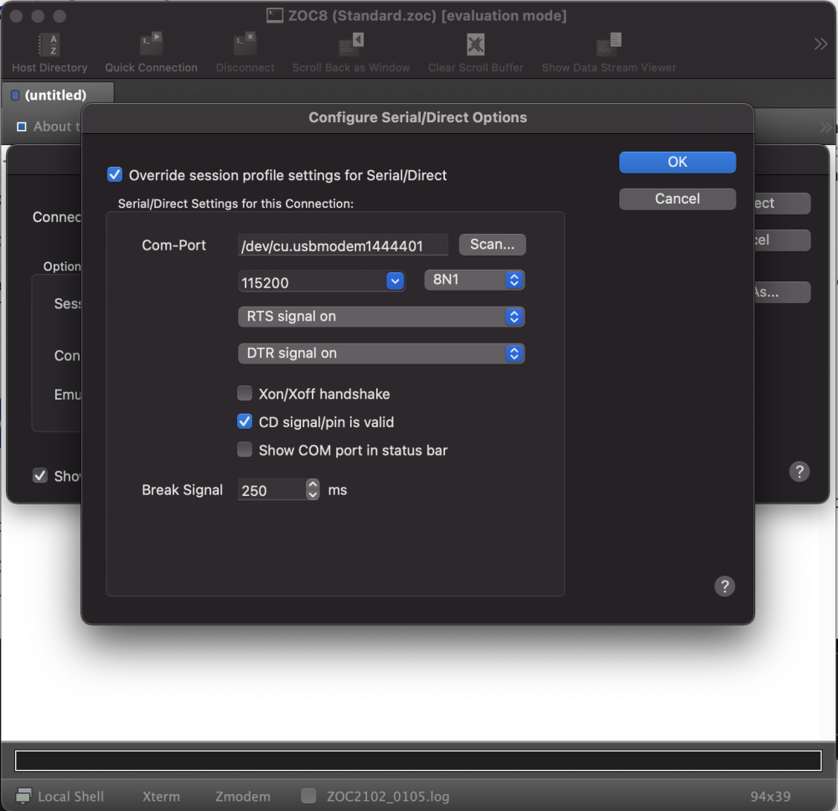Click the Clear Scroll Buffer icon
Viewport: 838px width, 811px height.
coord(475,44)
